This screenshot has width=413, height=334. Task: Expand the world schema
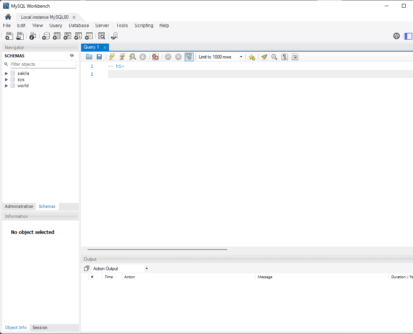point(7,86)
